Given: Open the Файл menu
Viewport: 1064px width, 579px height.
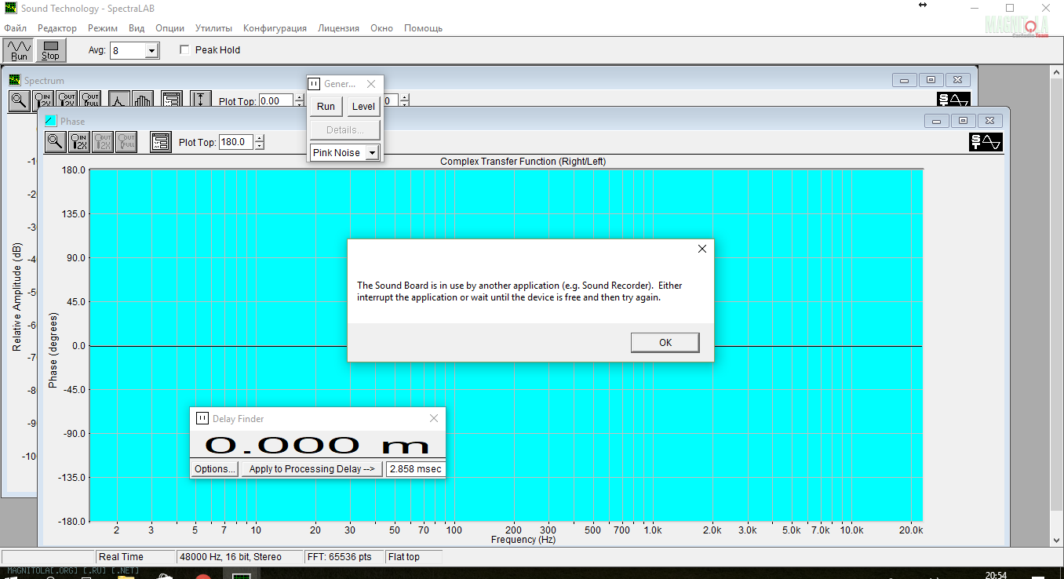Looking at the screenshot, I should point(15,28).
